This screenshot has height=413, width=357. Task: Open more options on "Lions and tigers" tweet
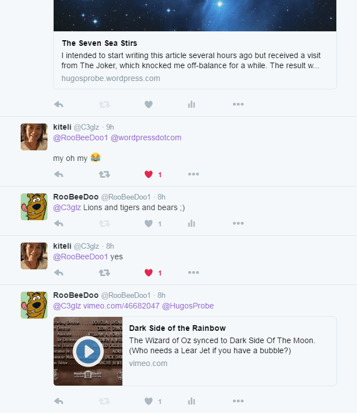(238, 223)
